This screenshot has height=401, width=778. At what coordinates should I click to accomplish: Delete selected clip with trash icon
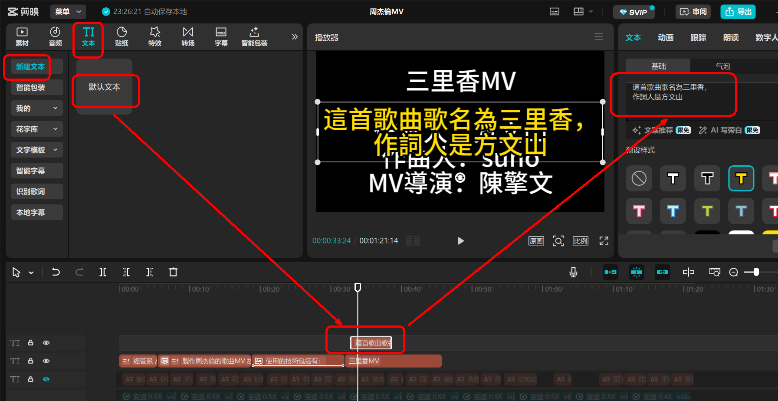pos(173,272)
